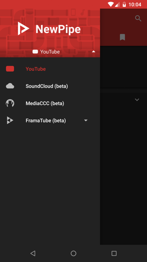Open search with the magnifier icon

[138, 18]
